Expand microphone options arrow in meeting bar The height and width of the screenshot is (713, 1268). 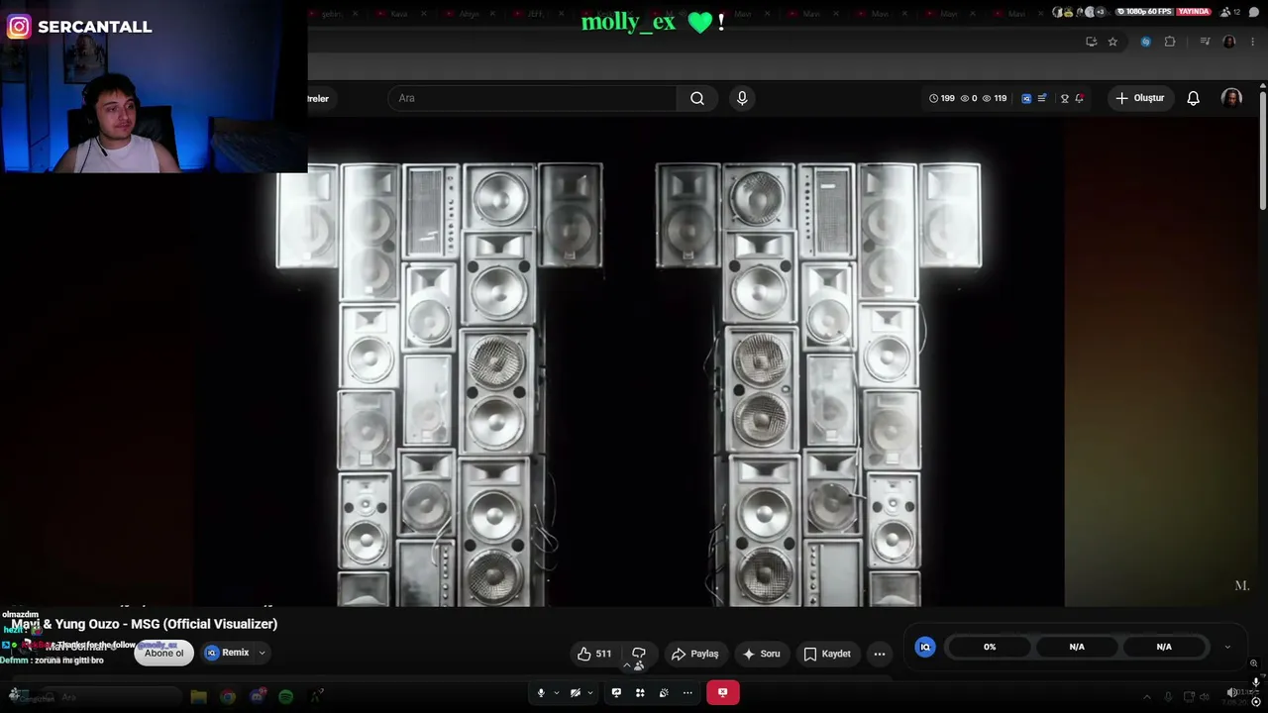click(x=556, y=692)
